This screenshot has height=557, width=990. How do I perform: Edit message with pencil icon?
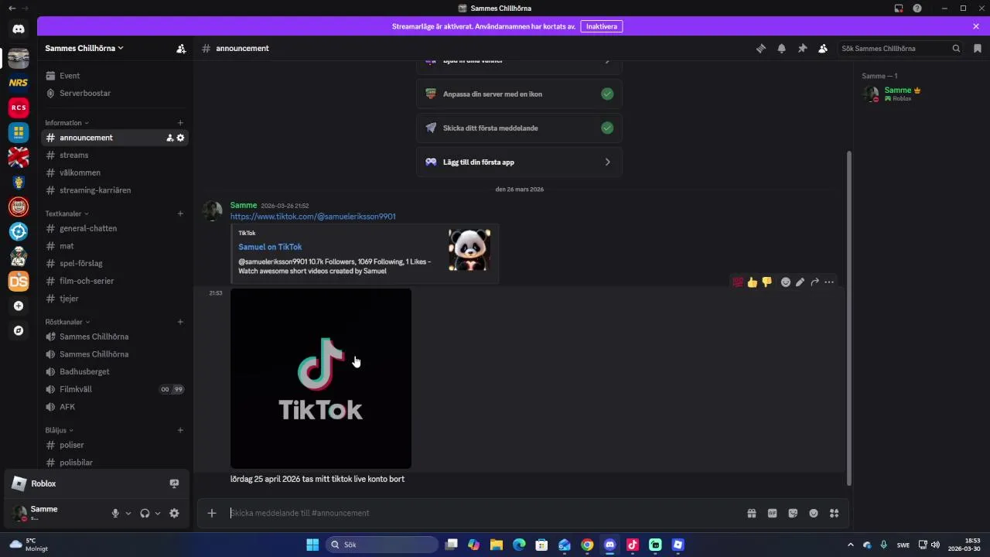[x=801, y=282]
